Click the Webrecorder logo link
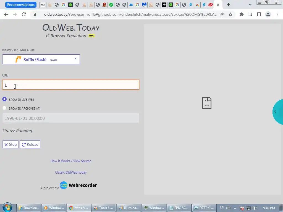 click(78, 185)
